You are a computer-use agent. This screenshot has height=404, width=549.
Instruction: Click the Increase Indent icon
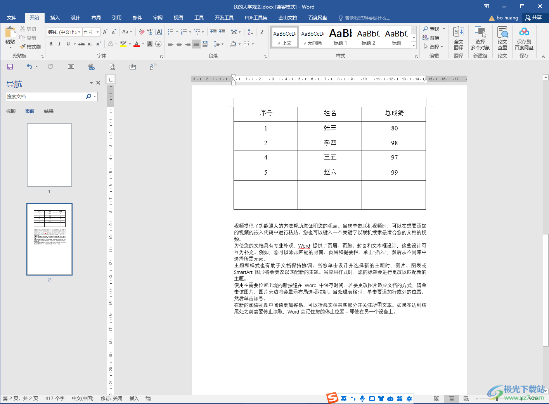pyautogui.click(x=222, y=32)
